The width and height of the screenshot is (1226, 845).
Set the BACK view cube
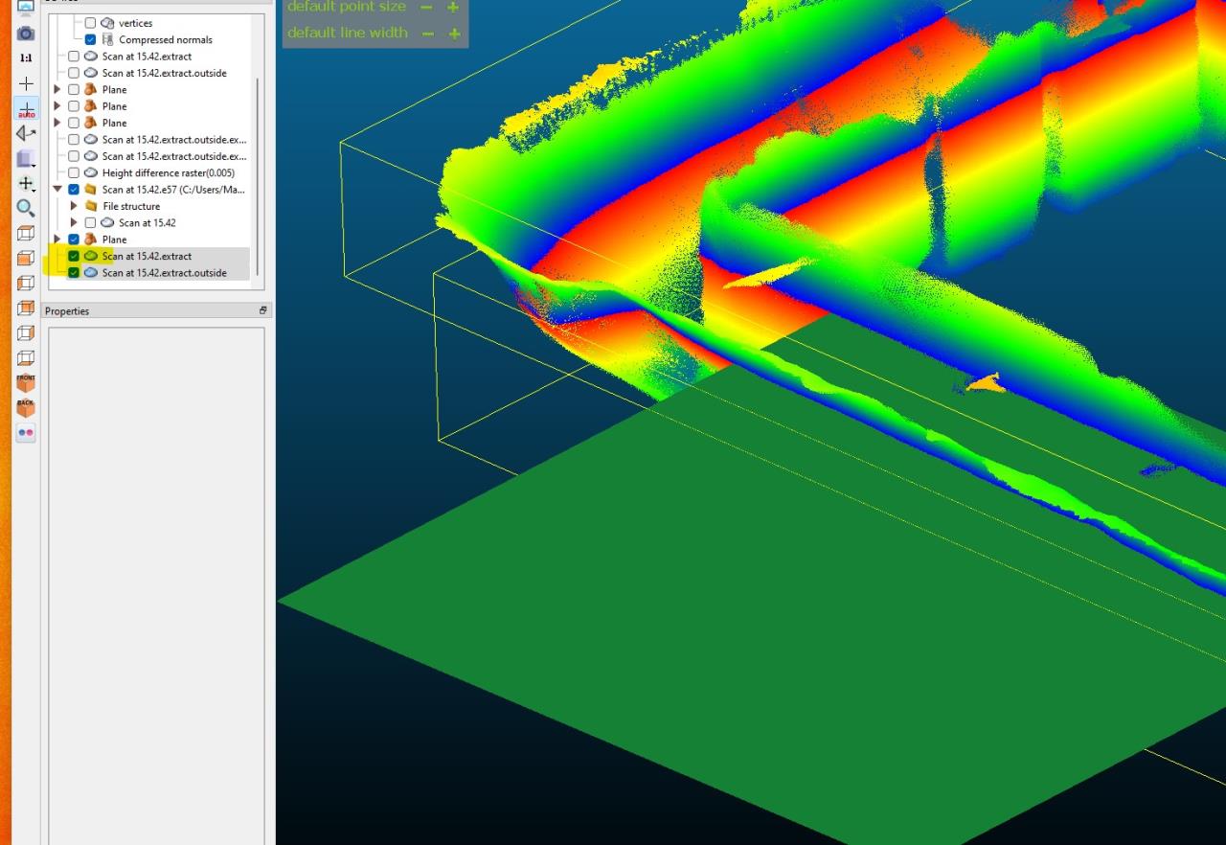pyautogui.click(x=26, y=407)
